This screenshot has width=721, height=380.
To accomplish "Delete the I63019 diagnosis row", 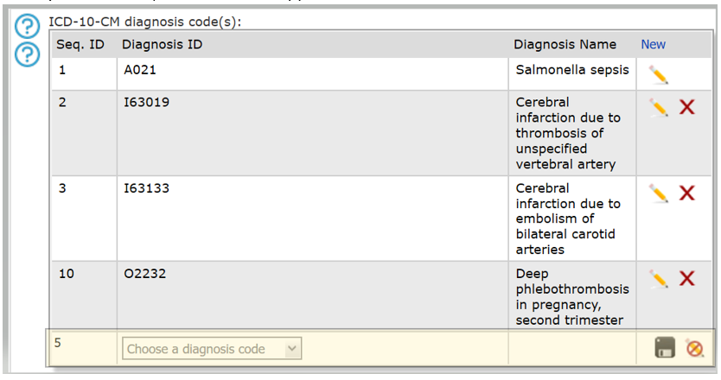I will pyautogui.click(x=687, y=107).
